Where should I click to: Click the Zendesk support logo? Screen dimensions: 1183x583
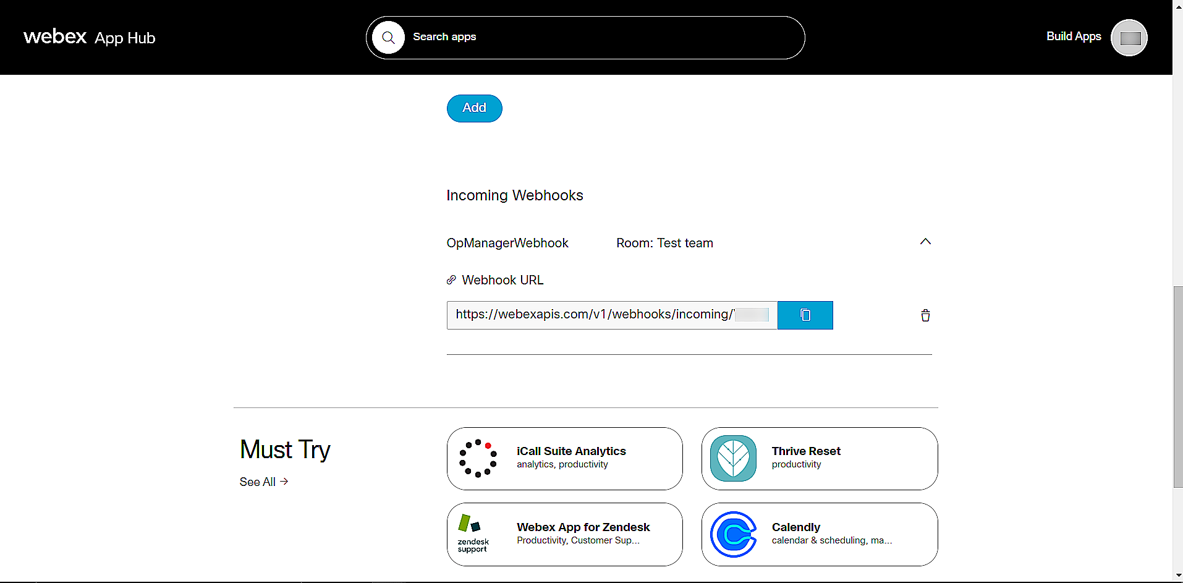[x=472, y=534]
